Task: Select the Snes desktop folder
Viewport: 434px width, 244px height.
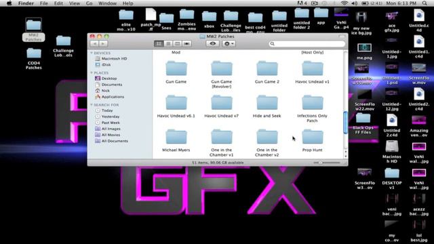Action: point(166,21)
